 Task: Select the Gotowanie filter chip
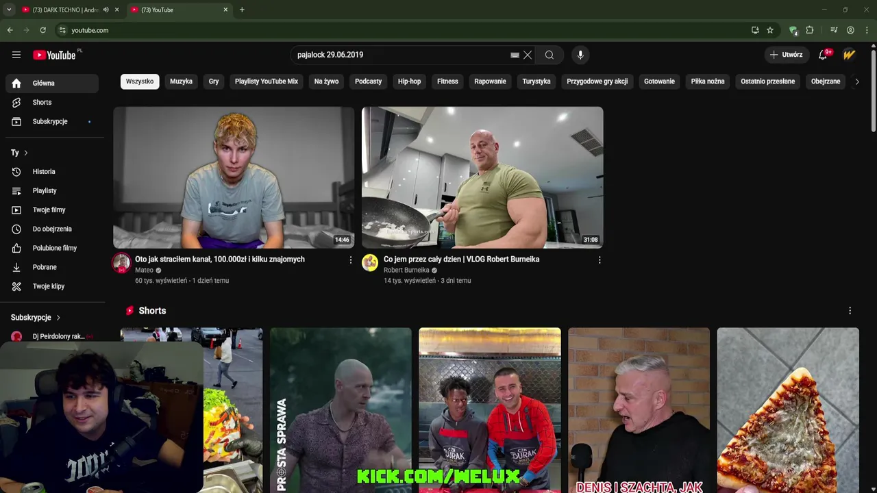coord(659,81)
